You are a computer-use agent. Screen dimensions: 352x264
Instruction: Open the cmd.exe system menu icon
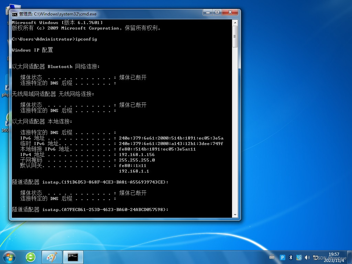(15, 14)
